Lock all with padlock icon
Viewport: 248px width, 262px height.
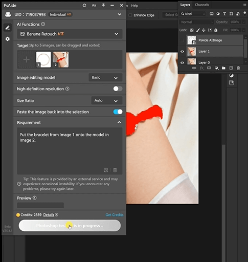click(x=216, y=30)
